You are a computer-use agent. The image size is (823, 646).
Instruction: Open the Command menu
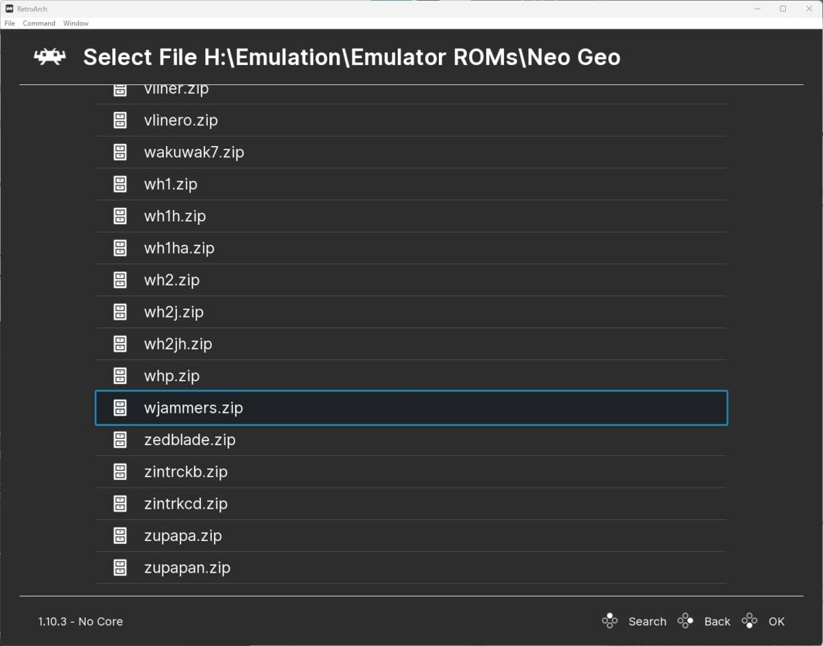pos(38,23)
